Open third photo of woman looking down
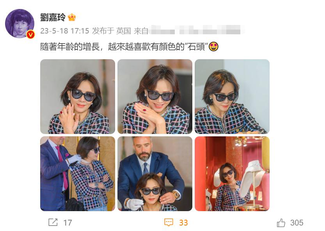The image size is (325, 231). click(x=232, y=97)
